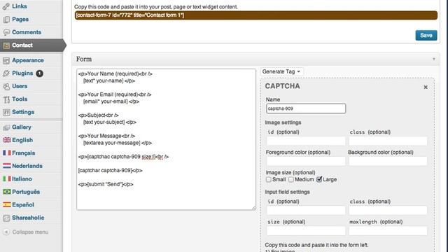
Task: Open the Appearance menu
Action: 28,60
